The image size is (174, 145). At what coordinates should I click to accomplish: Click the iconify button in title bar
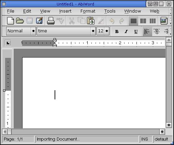click(156, 4)
